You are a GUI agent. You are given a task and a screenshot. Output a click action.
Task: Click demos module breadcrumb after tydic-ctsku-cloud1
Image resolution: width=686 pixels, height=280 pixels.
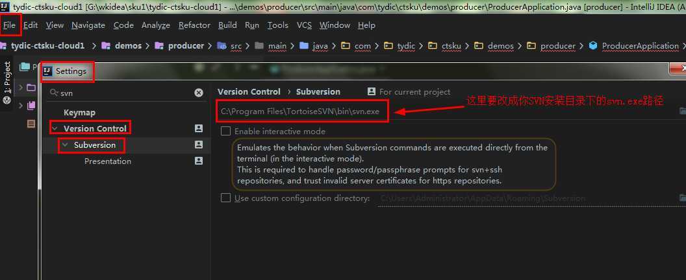pyautogui.click(x=128, y=46)
